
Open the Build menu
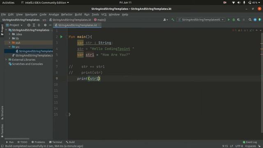point(78,14)
